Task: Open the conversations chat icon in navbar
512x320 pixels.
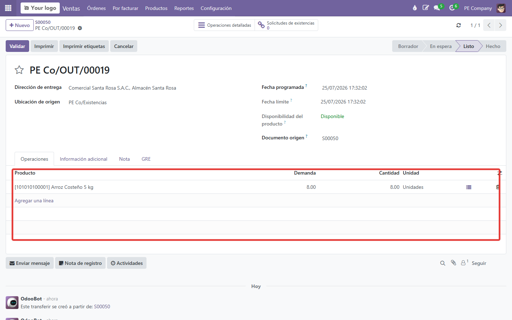Action: click(x=437, y=8)
